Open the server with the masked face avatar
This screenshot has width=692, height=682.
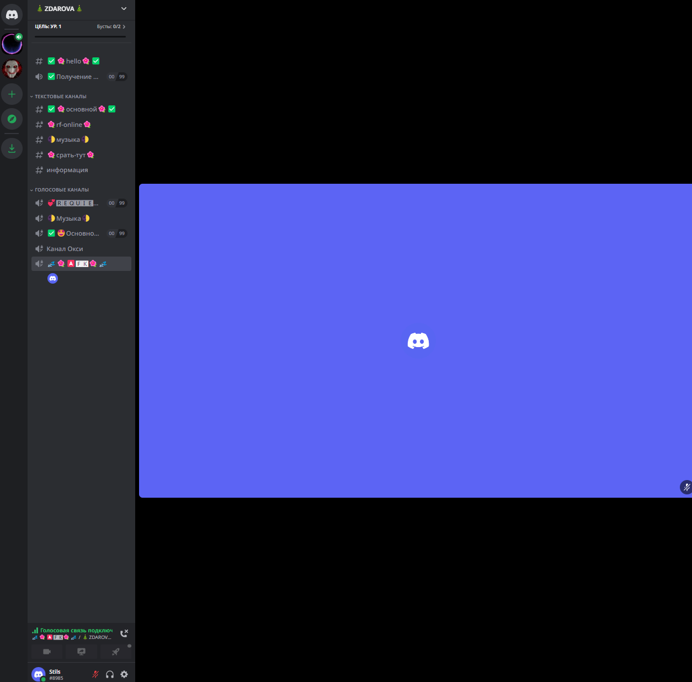tap(12, 69)
